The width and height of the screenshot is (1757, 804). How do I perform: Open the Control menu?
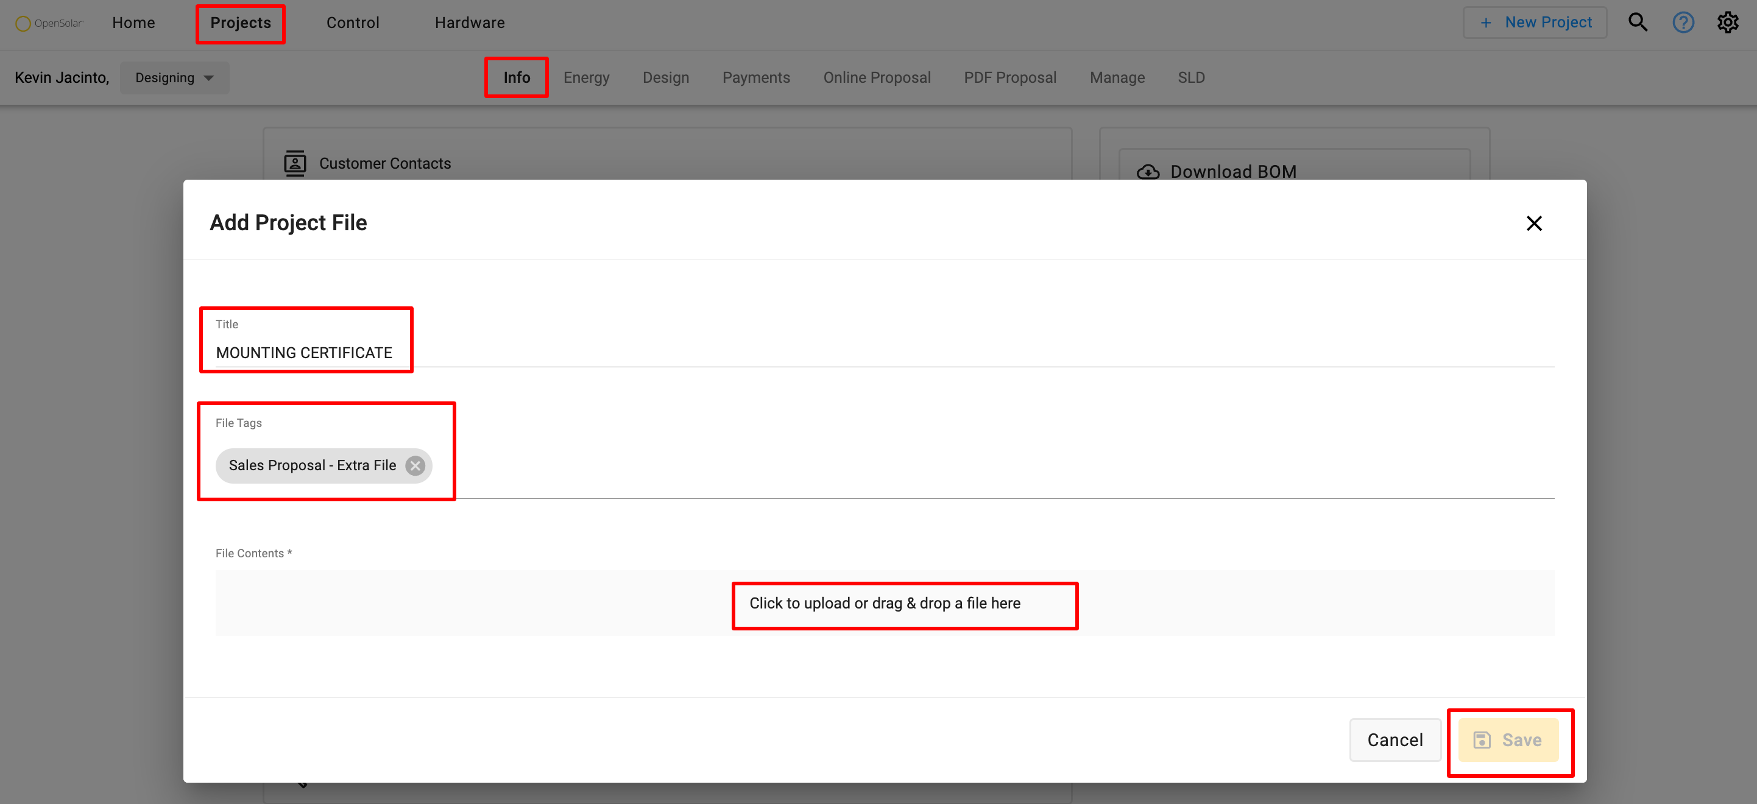[x=353, y=23]
